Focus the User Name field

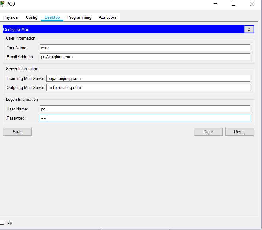pyautogui.click(x=145, y=109)
